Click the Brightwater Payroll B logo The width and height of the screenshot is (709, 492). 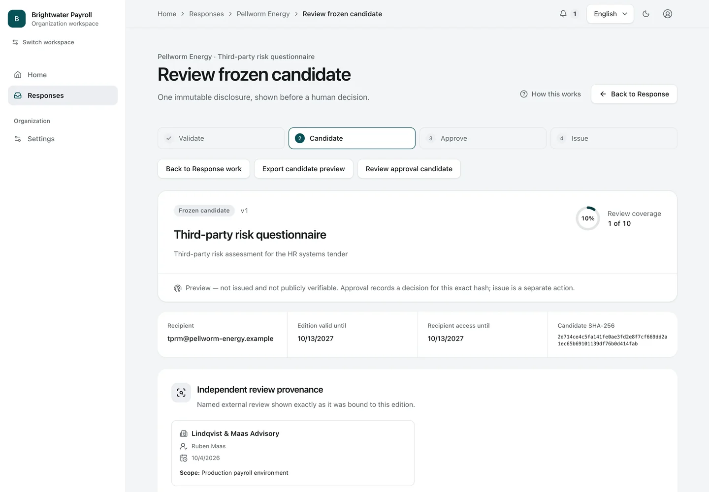tap(17, 19)
